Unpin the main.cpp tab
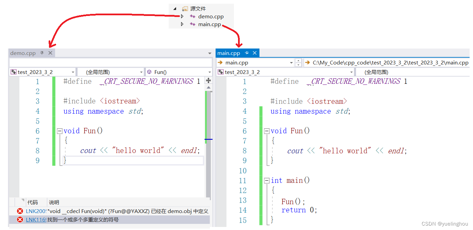The image size is (473, 230). [x=247, y=53]
